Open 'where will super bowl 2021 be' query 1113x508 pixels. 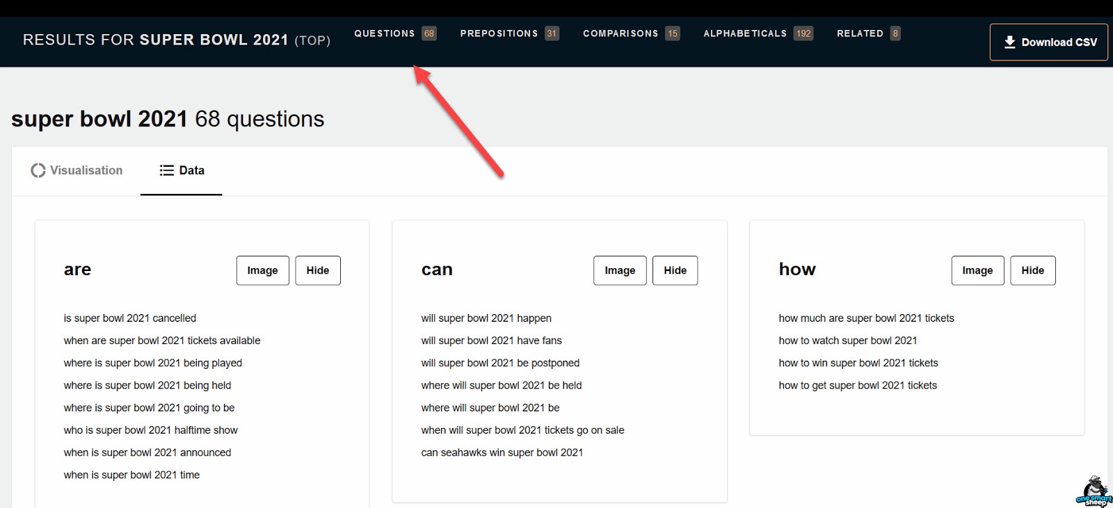point(490,408)
